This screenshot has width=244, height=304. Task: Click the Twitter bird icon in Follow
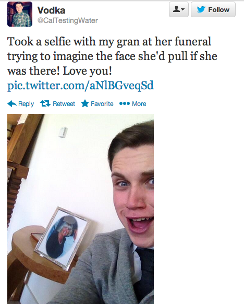[201, 9]
